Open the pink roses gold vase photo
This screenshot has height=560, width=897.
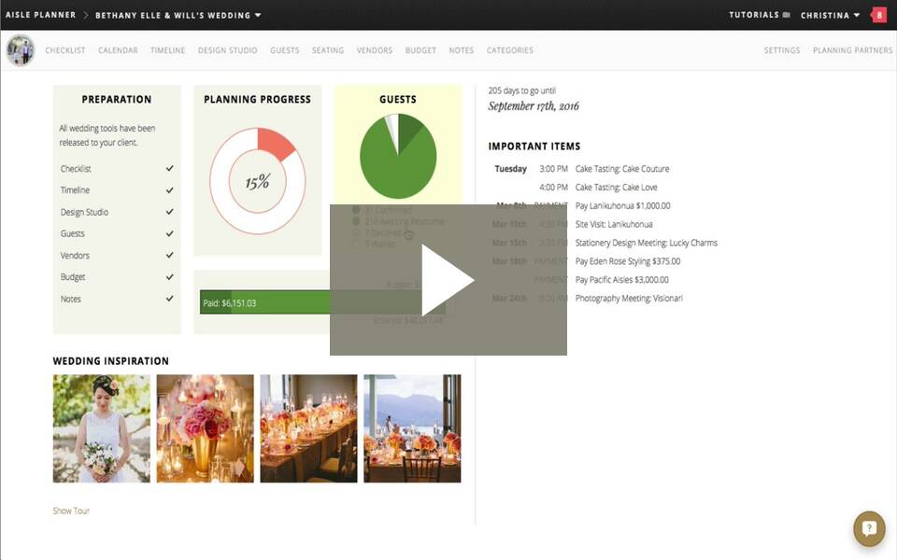(206, 428)
